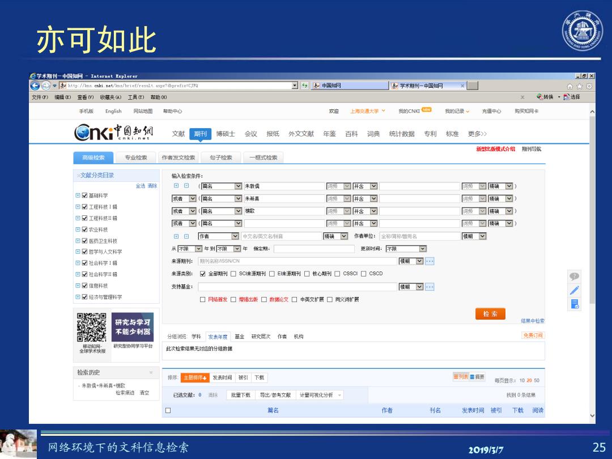Enable the SCI来源期刊 checkbox
612x459 pixels.
tap(233, 274)
